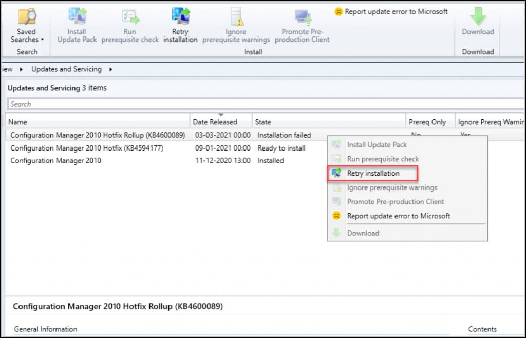Viewport: 526px width, 338px height.
Task: Click sad face icon in context menu
Action: click(x=336, y=216)
